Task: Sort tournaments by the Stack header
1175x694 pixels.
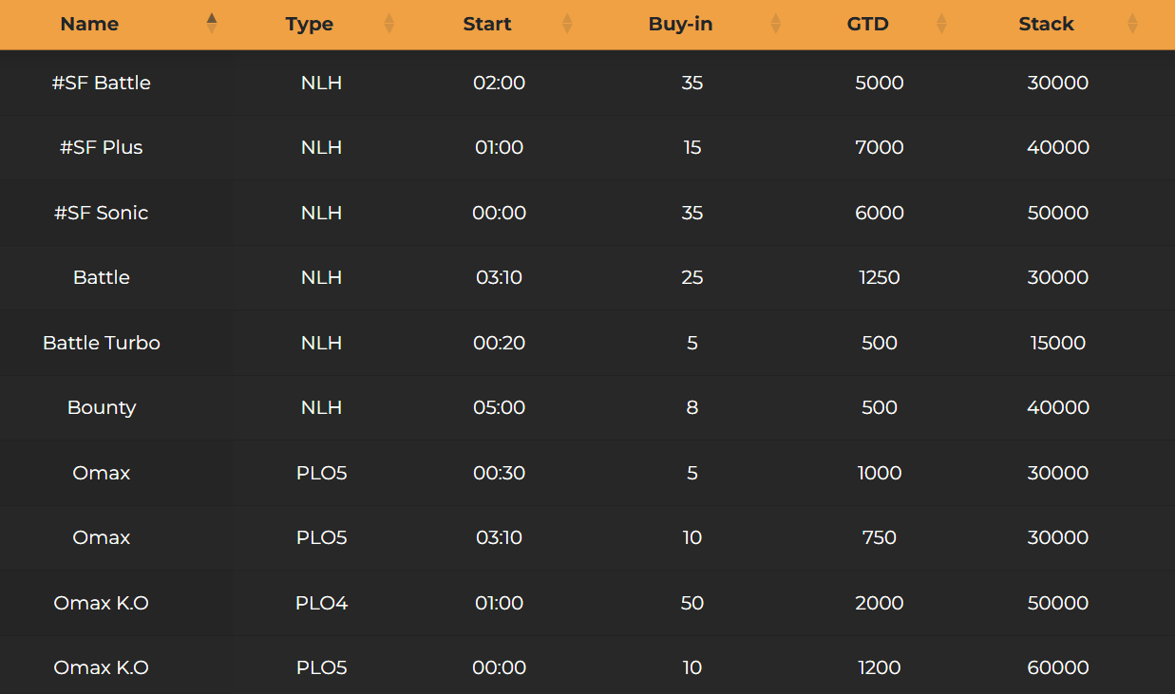Action: pyautogui.click(x=1047, y=24)
